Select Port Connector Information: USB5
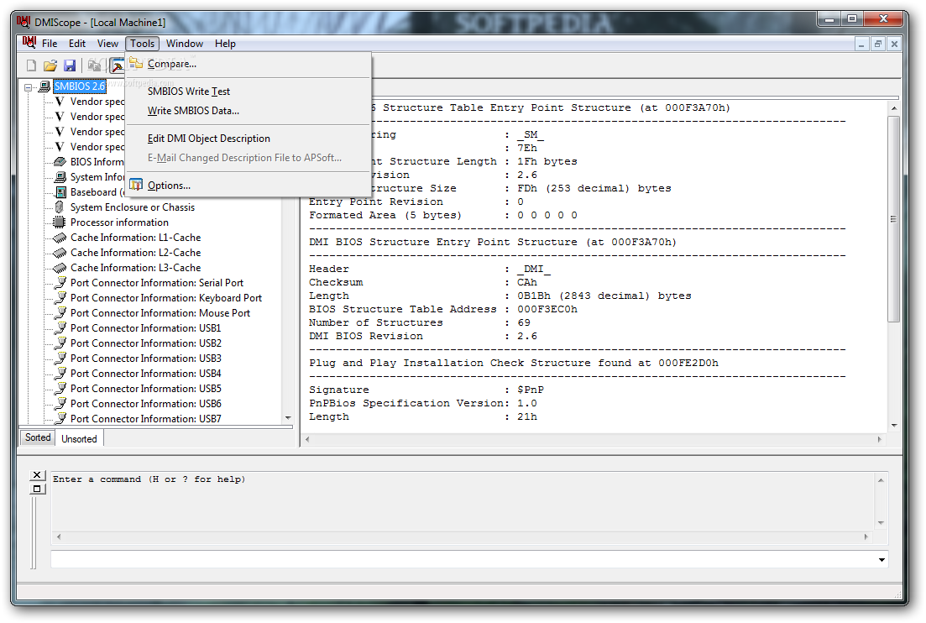Image resolution: width=926 pixels, height=623 pixels. coord(146,389)
